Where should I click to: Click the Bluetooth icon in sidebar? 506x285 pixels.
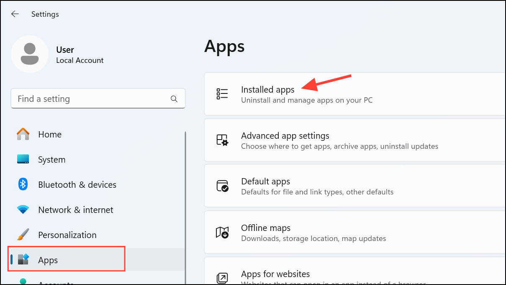tap(23, 184)
